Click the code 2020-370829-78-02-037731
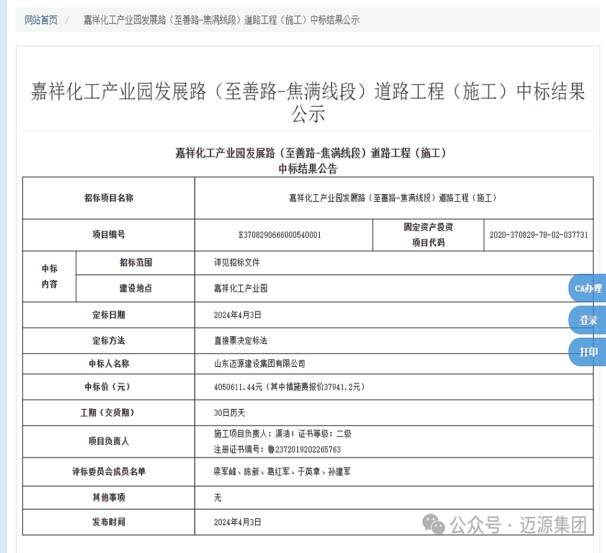The image size is (606, 553). pyautogui.click(x=539, y=235)
